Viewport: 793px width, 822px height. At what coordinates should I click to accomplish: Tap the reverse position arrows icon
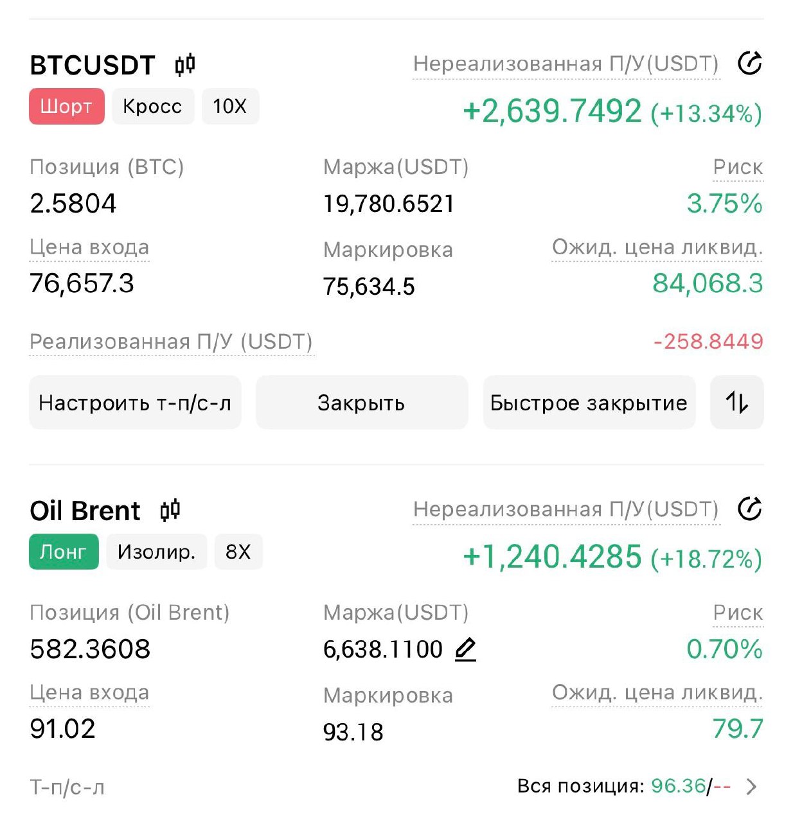736,403
